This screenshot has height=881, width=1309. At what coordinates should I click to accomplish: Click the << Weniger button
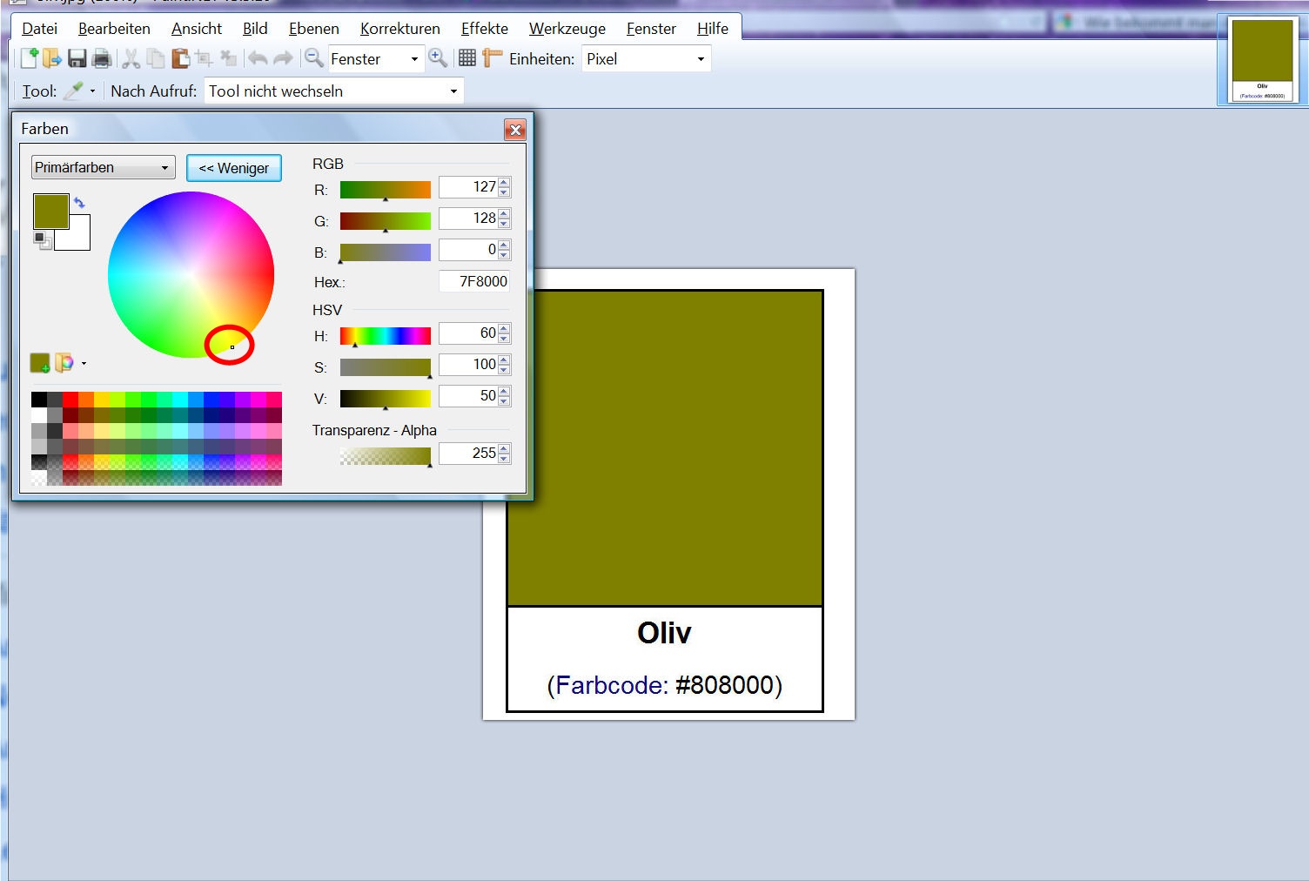pyautogui.click(x=234, y=168)
